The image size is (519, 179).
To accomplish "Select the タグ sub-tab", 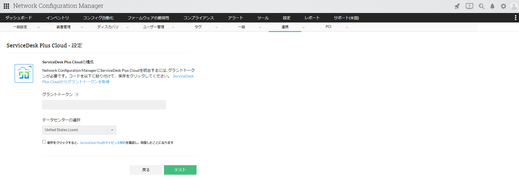I will click(x=198, y=27).
